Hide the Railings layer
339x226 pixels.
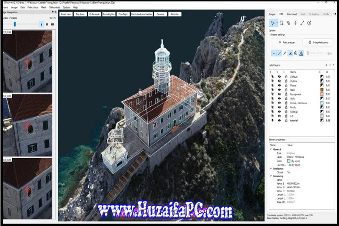[x=279, y=112]
